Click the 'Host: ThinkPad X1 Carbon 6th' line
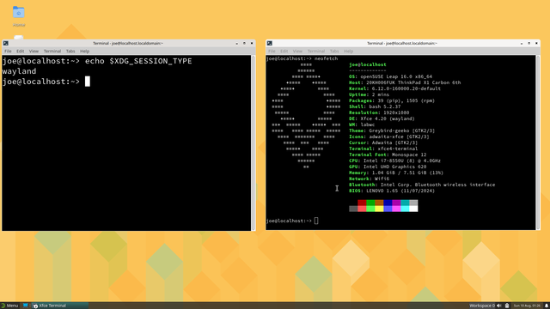The height and width of the screenshot is (309, 550). tap(405, 82)
